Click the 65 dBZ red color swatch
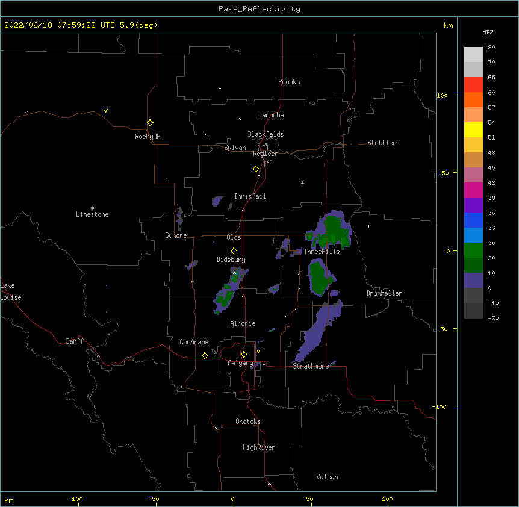The width and height of the screenshot is (519, 507). pos(473,84)
